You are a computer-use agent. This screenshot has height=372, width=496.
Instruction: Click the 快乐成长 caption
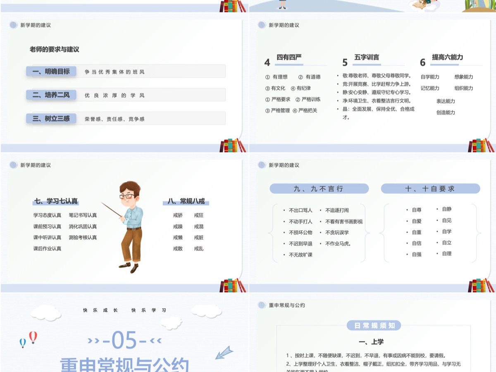click(100, 310)
